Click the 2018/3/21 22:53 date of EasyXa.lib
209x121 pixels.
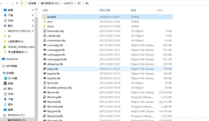click(110, 73)
